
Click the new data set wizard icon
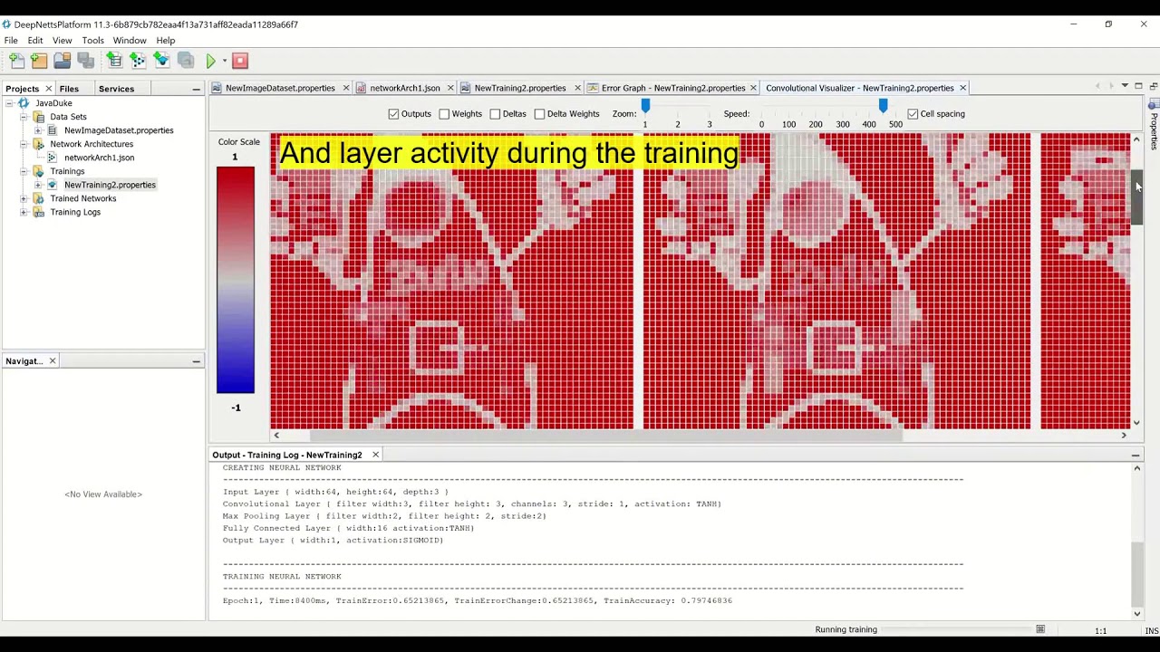pos(114,61)
